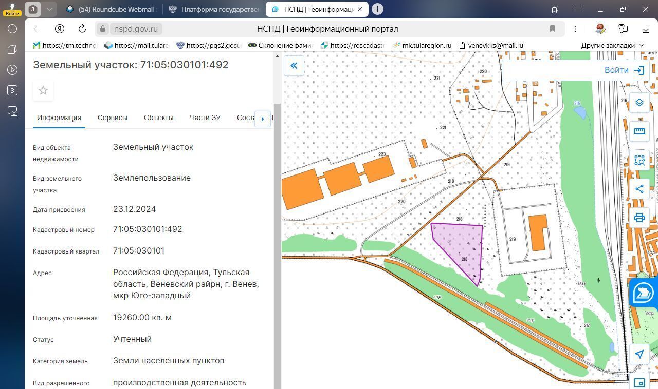
Task: Switch to the Сервисы tab
Action: [113, 118]
